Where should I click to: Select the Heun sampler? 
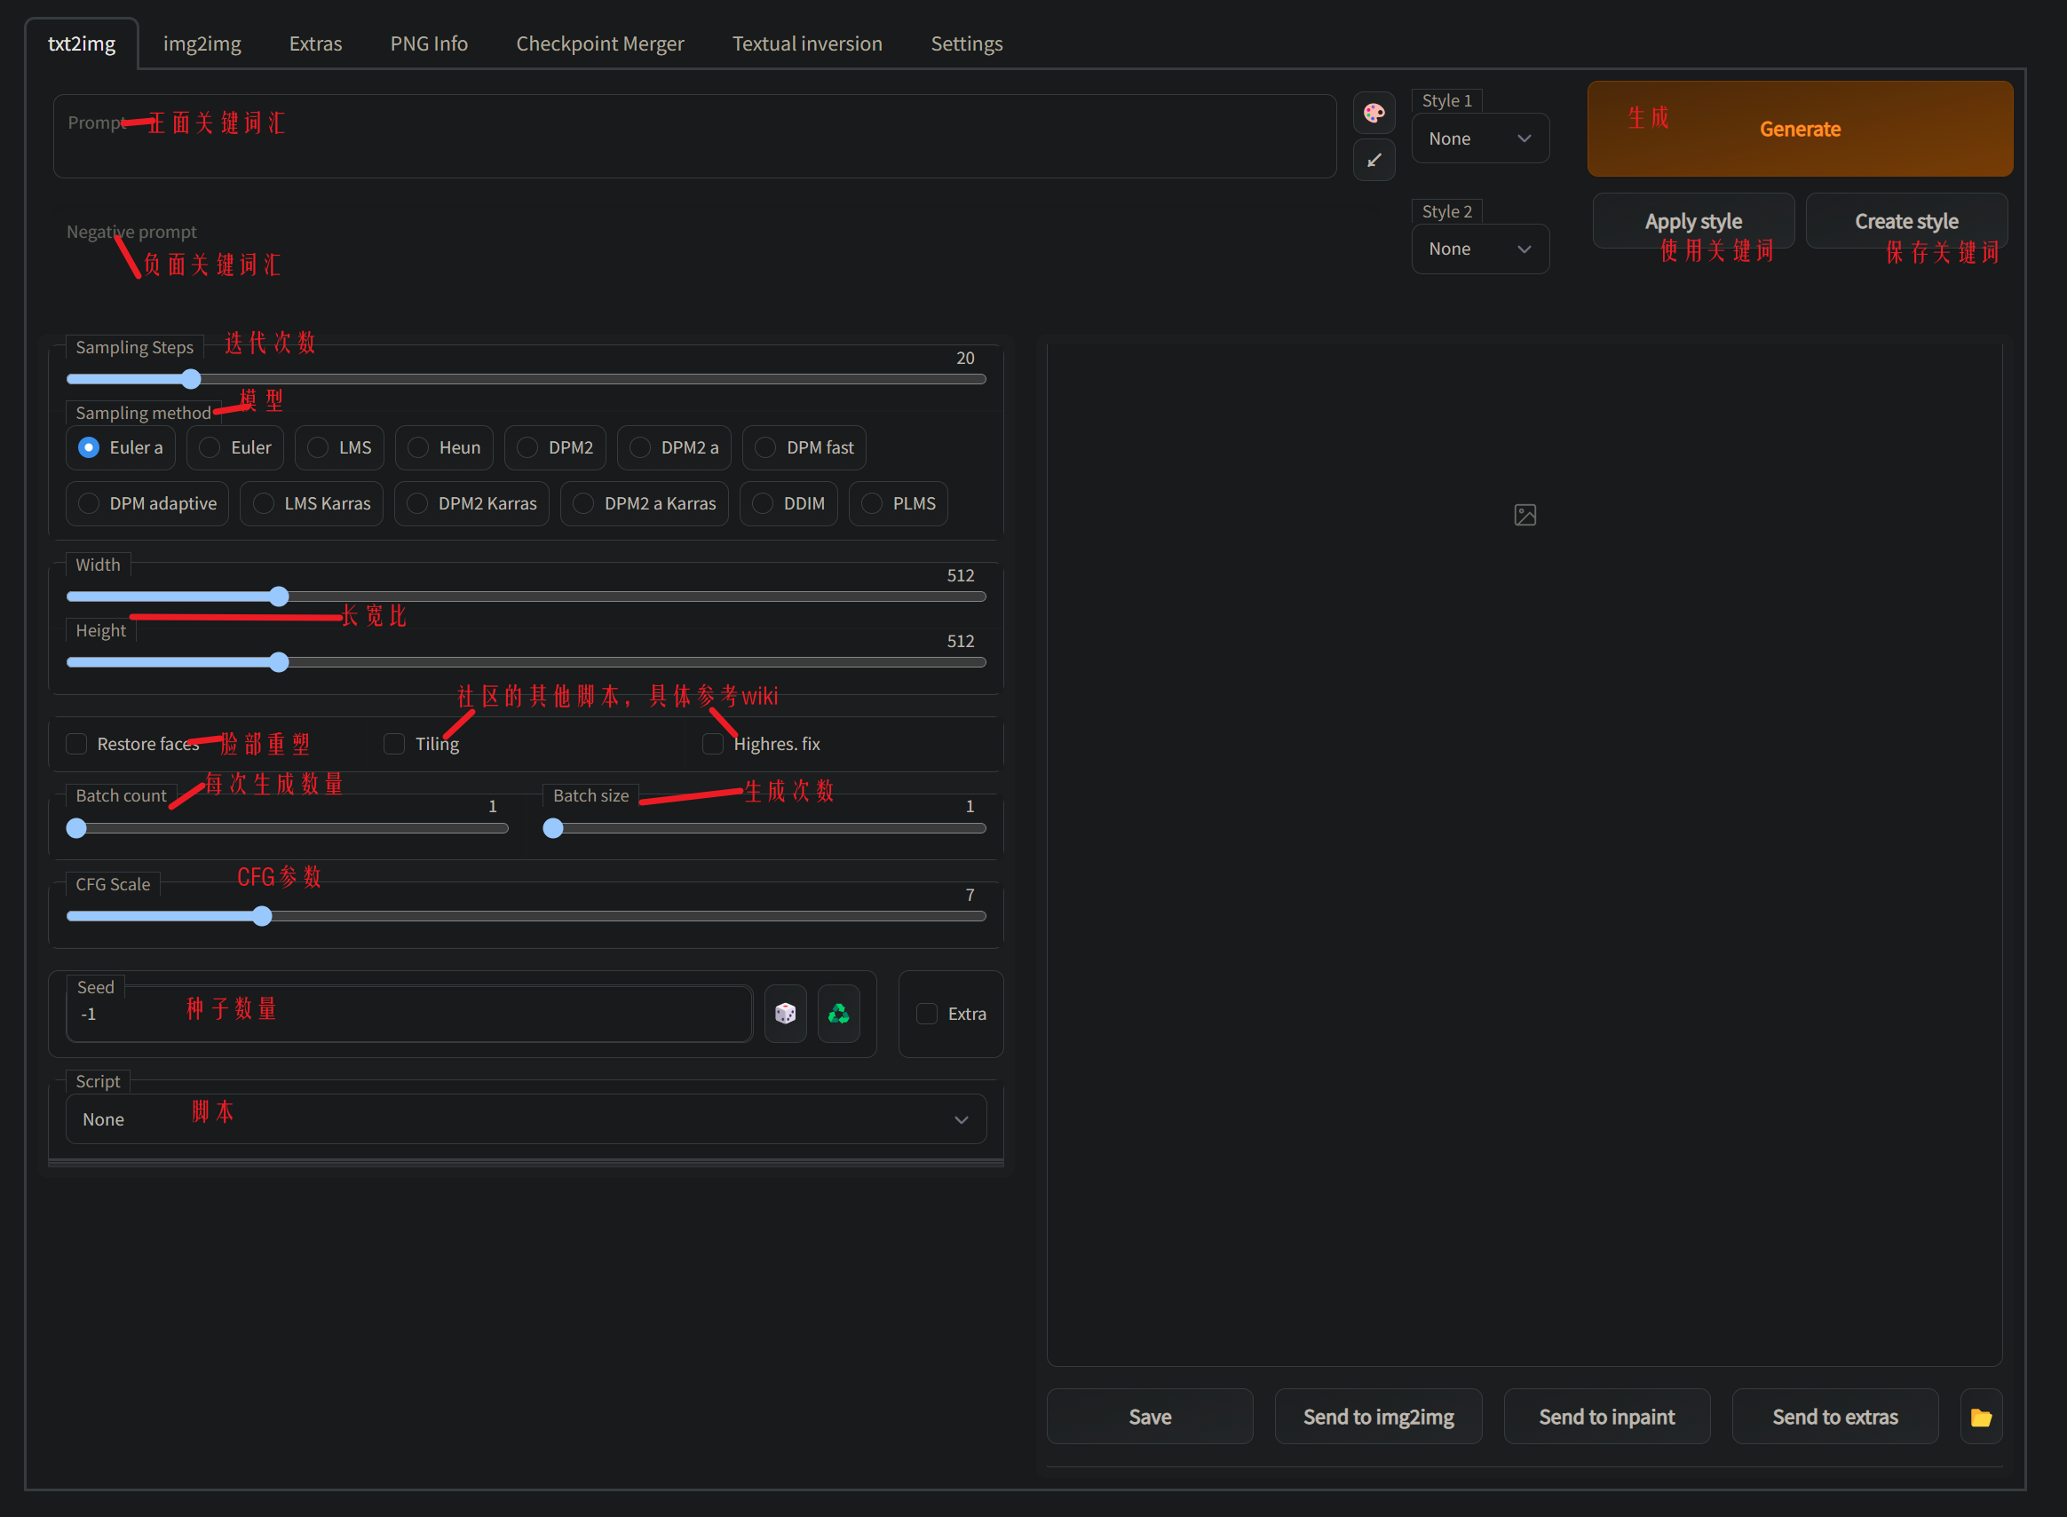pyautogui.click(x=445, y=447)
